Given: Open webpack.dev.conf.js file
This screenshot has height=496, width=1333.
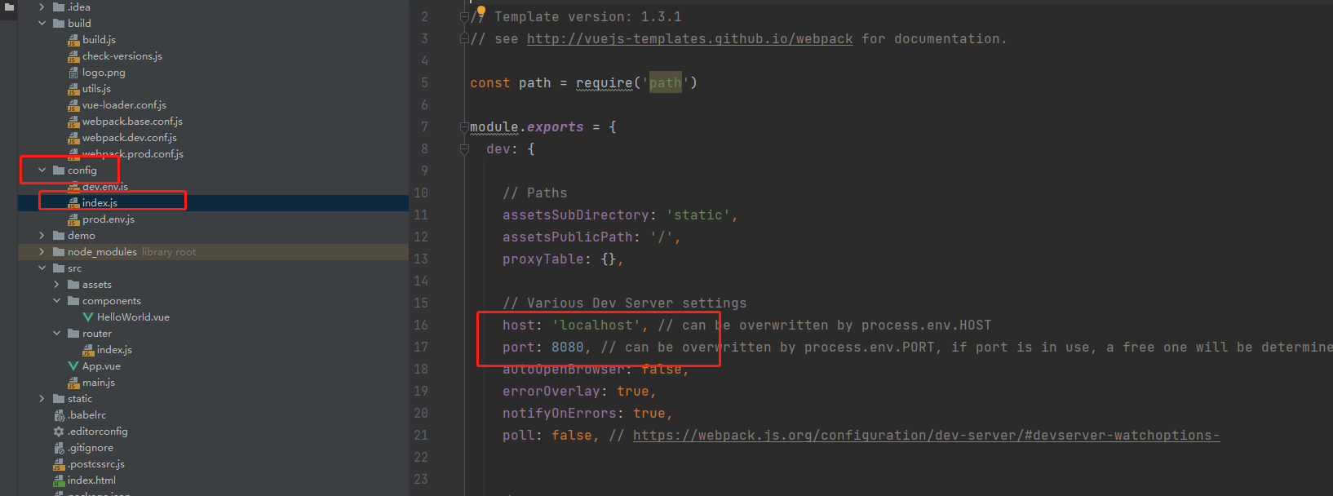Looking at the screenshot, I should click(130, 138).
